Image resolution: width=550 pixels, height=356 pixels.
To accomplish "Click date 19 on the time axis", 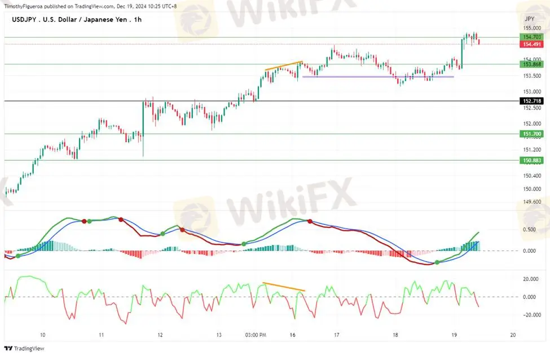I will click(x=454, y=335).
